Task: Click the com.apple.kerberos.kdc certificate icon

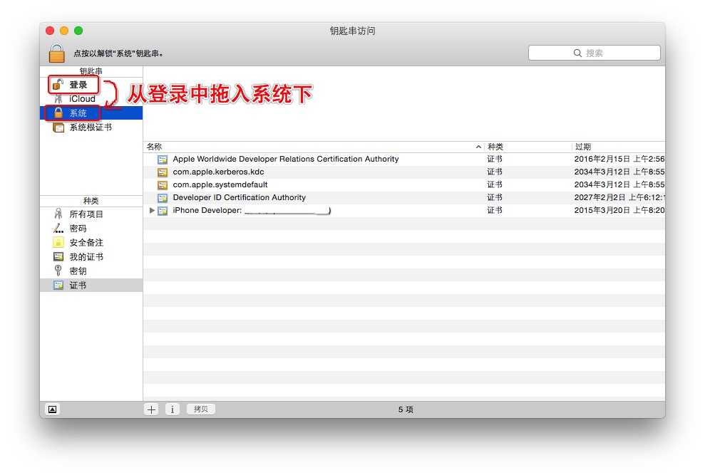Action: coord(163,172)
